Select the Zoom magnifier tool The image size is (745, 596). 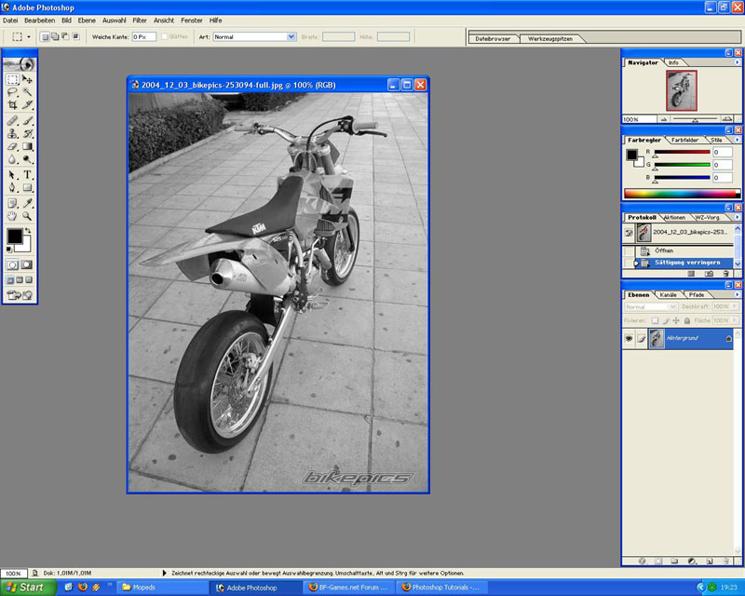coord(27,215)
